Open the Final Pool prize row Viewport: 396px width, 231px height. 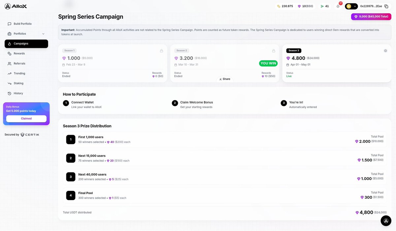click(225, 195)
